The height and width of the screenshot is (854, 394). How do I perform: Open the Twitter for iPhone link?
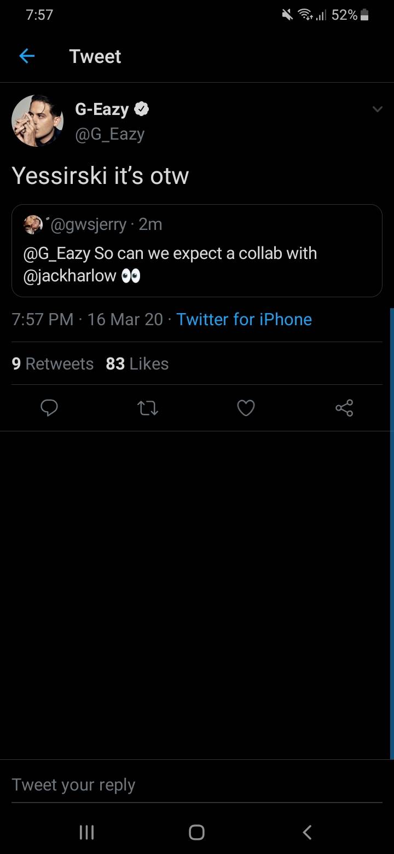click(244, 319)
